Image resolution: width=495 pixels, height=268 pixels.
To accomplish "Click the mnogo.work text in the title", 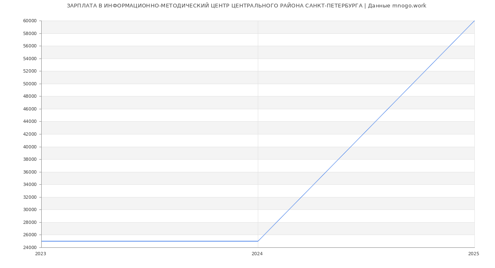I will [409, 6].
